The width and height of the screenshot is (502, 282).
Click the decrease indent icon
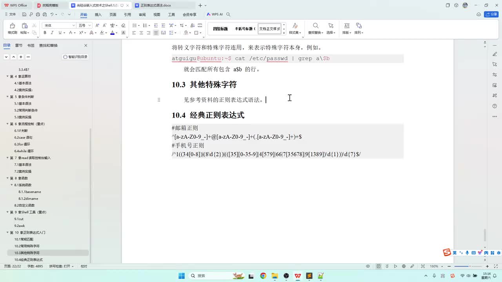point(156,25)
